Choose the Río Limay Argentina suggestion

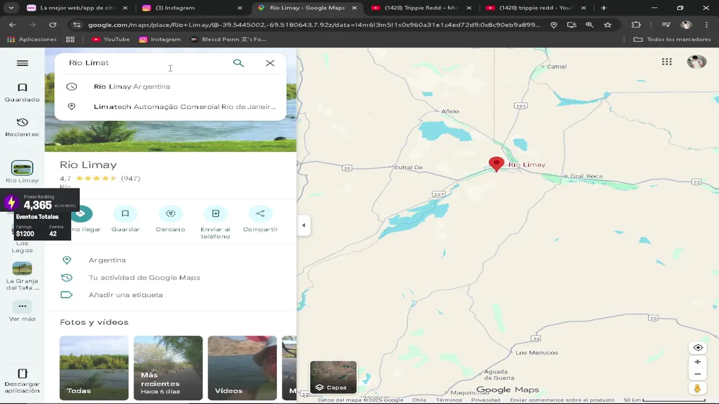coord(170,86)
